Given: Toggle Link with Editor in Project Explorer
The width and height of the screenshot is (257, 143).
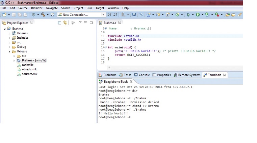Looking at the screenshot, I should click(65, 23).
